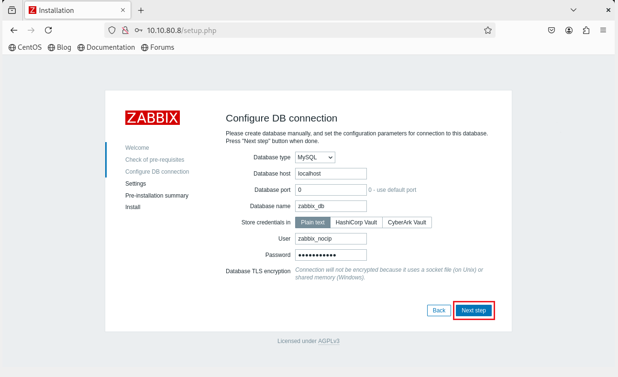618x377 pixels.
Task: Open the Firefox account icon
Action: tap(569, 30)
